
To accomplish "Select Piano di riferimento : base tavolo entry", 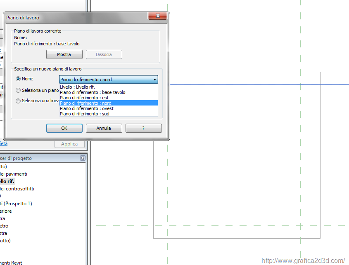I will (x=92, y=92).
